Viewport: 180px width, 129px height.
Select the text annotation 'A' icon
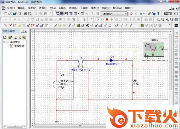[87, 25]
